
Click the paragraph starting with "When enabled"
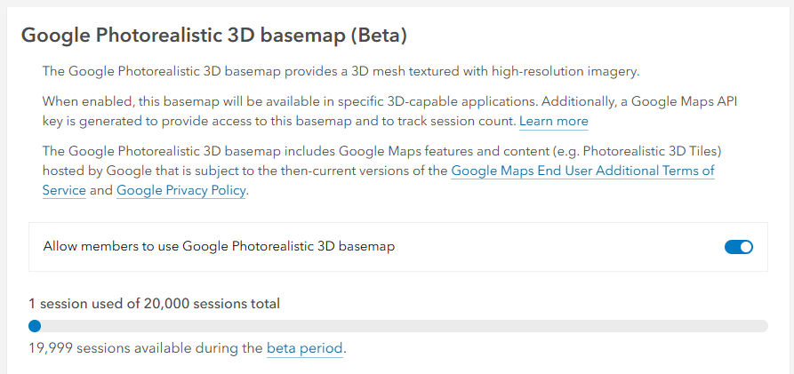(267, 101)
